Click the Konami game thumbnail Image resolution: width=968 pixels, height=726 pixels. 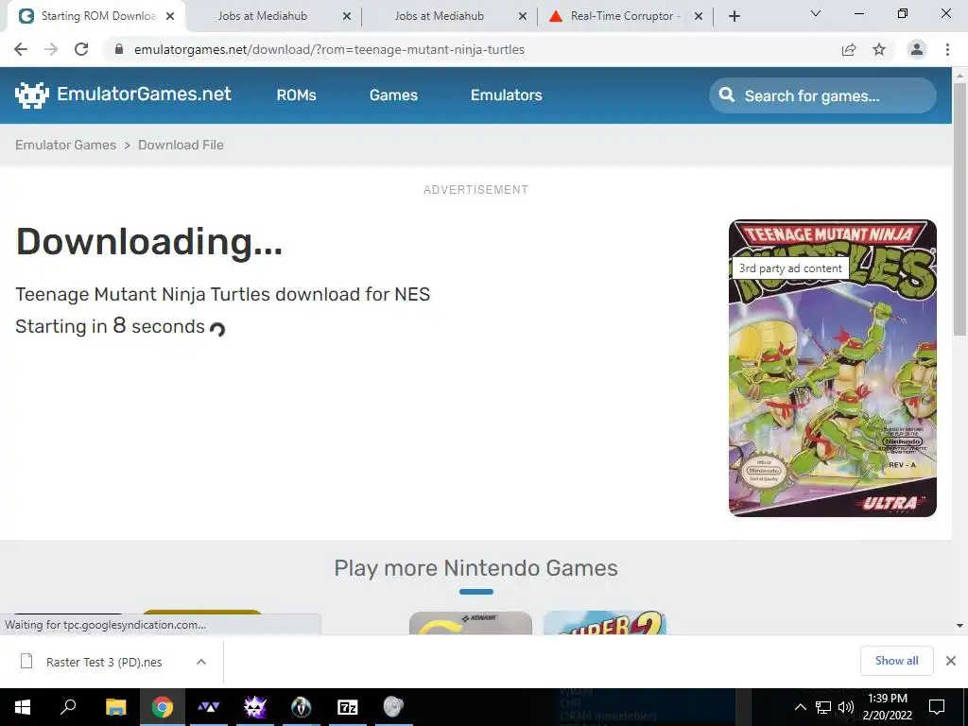click(x=471, y=623)
